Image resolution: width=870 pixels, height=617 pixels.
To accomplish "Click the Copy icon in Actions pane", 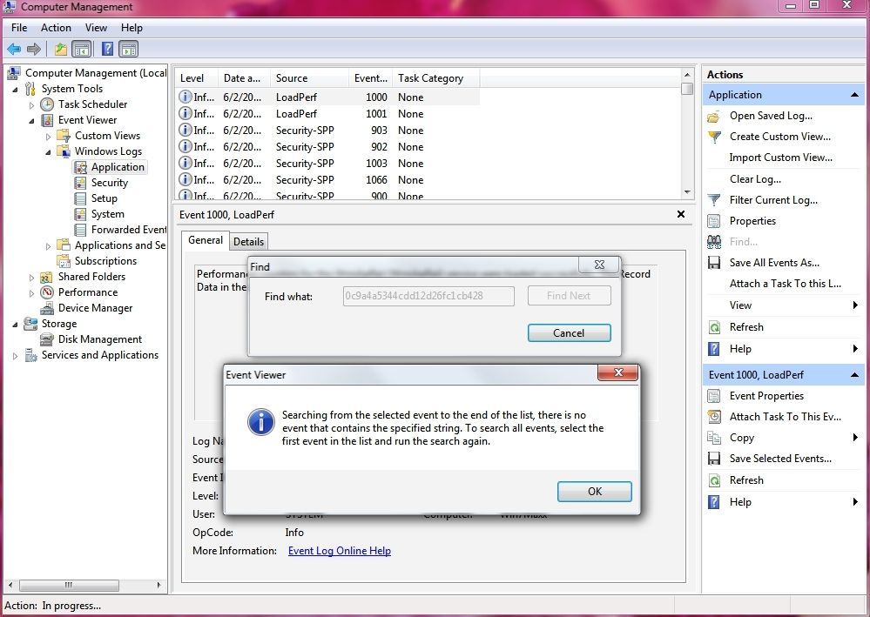I will coord(714,438).
